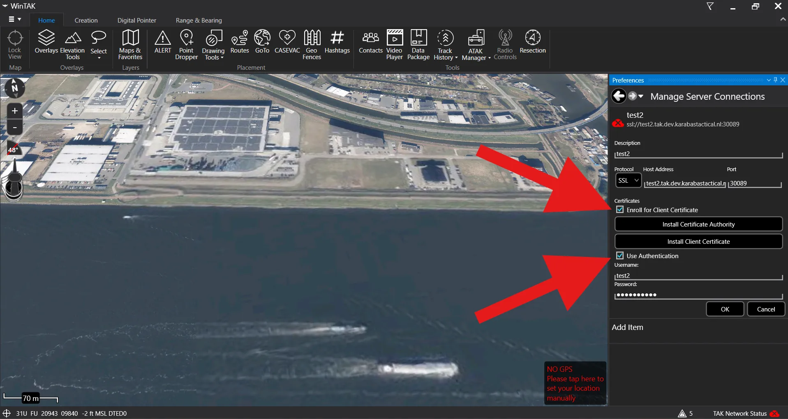
Task: Select the test2 server connection entry
Action: [698, 119]
